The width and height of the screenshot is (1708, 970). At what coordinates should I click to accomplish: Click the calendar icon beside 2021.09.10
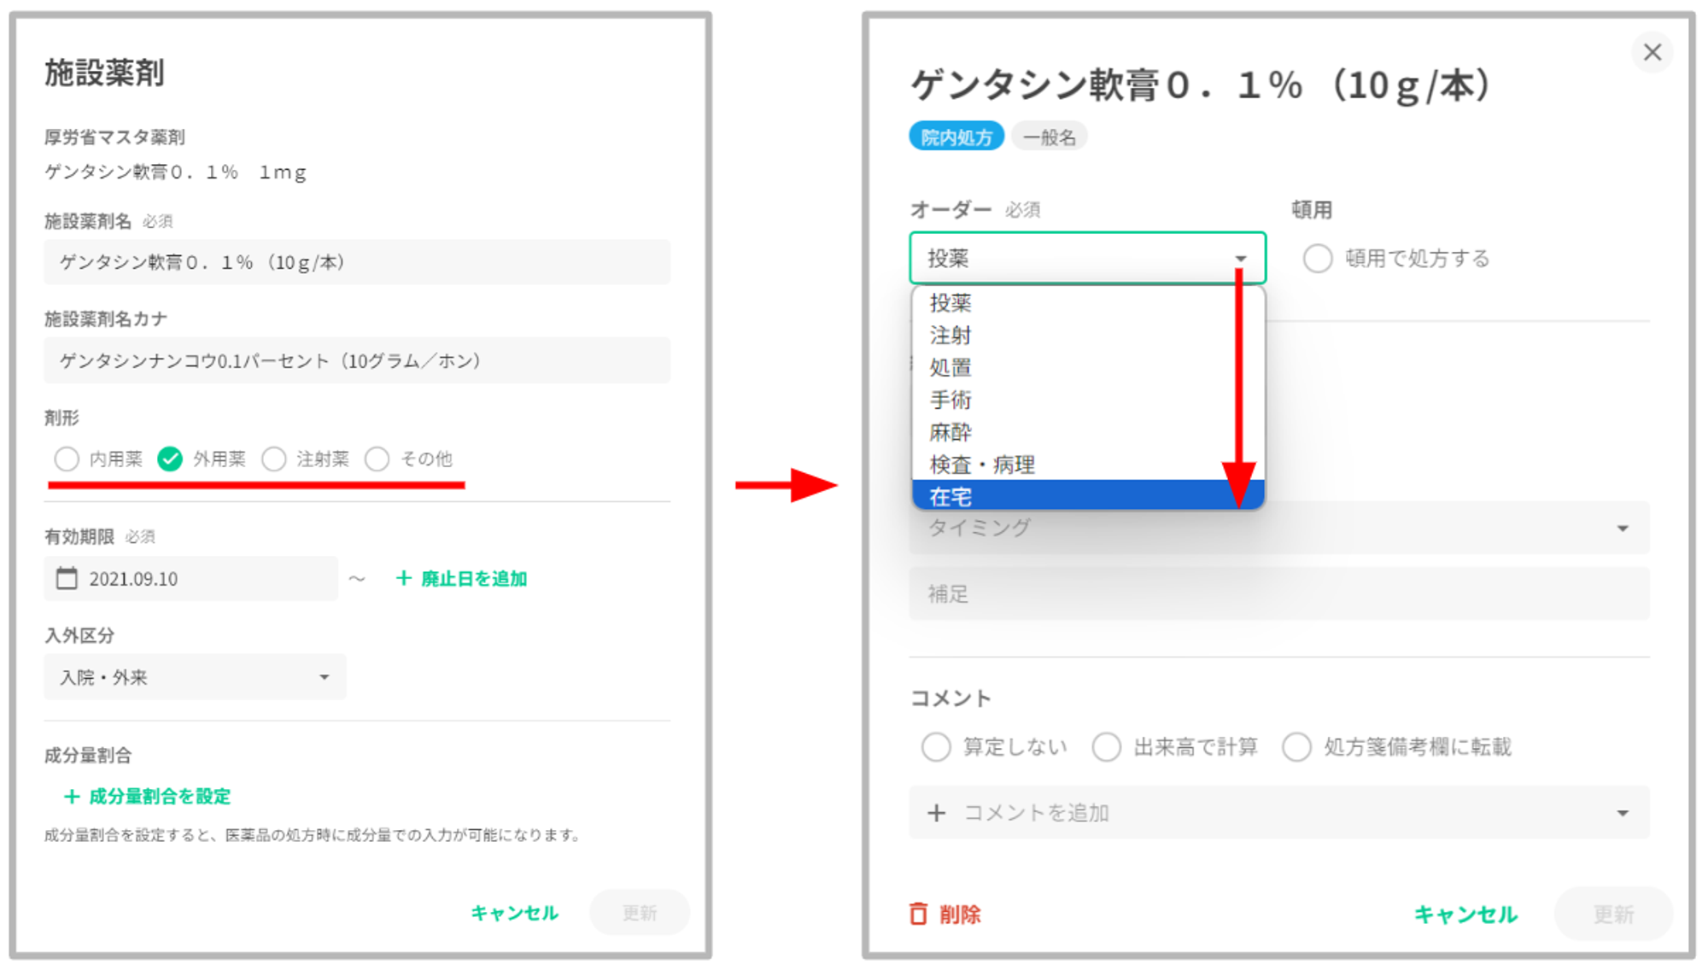[67, 579]
